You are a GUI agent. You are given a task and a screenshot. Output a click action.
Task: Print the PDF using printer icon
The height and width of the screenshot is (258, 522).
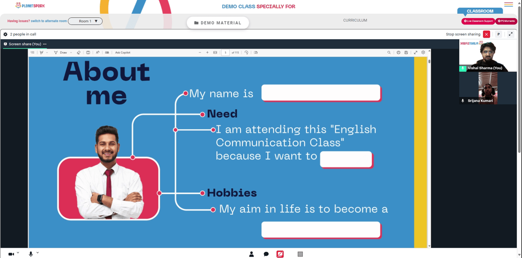click(398, 53)
